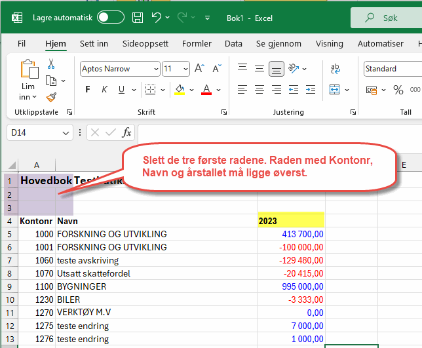Switch to the Sett inn tab
Image resolution: width=422 pixels, height=348 pixels.
[x=94, y=44]
